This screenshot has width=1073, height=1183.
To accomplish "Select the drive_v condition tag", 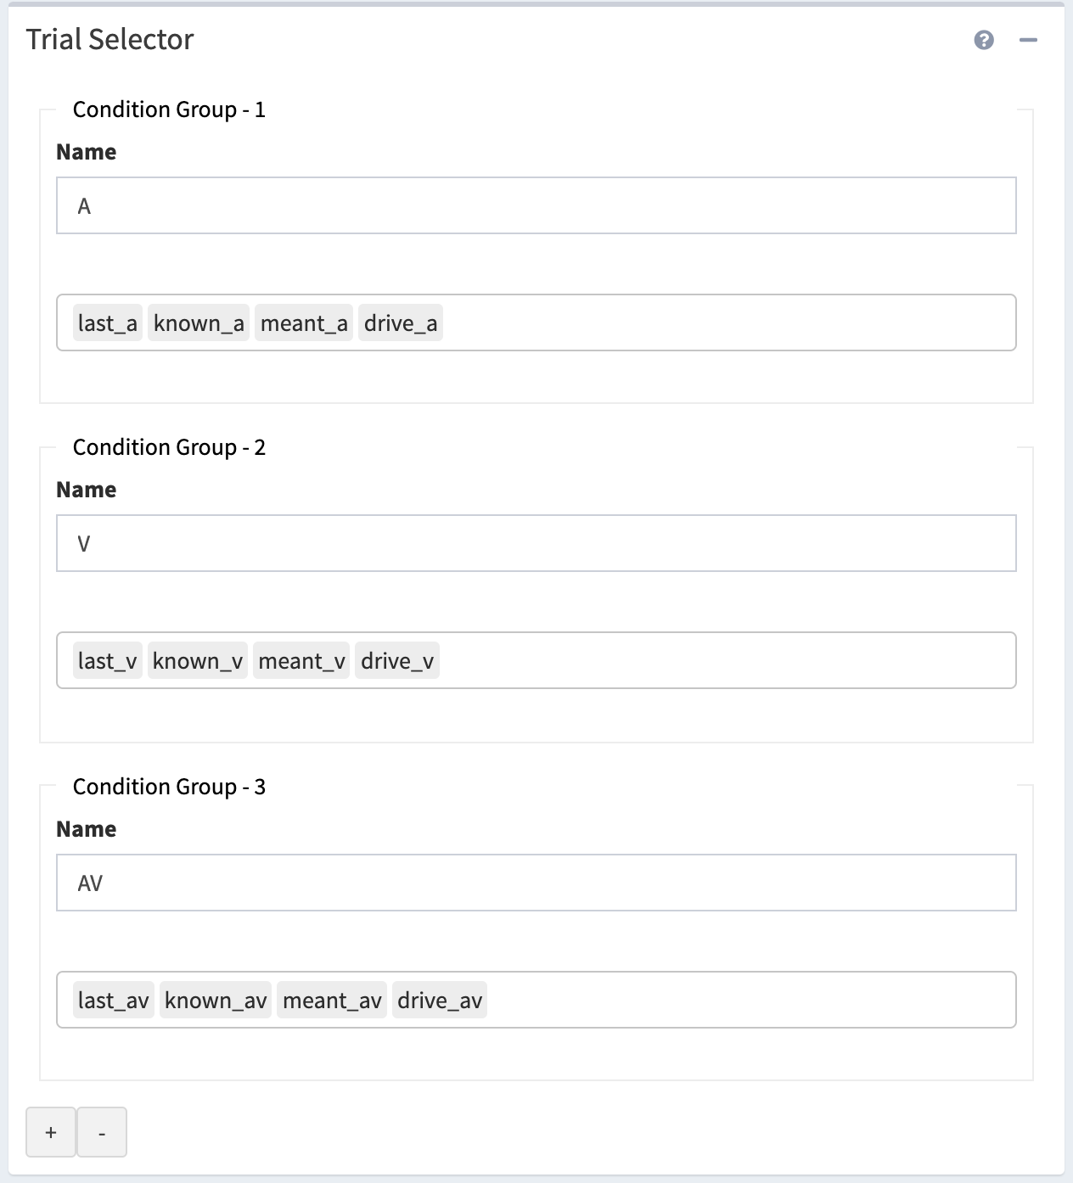I will (397, 661).
